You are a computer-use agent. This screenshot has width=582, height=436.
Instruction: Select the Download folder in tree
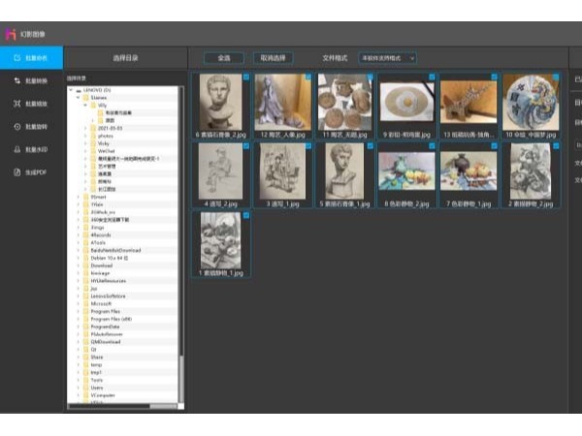click(x=101, y=265)
